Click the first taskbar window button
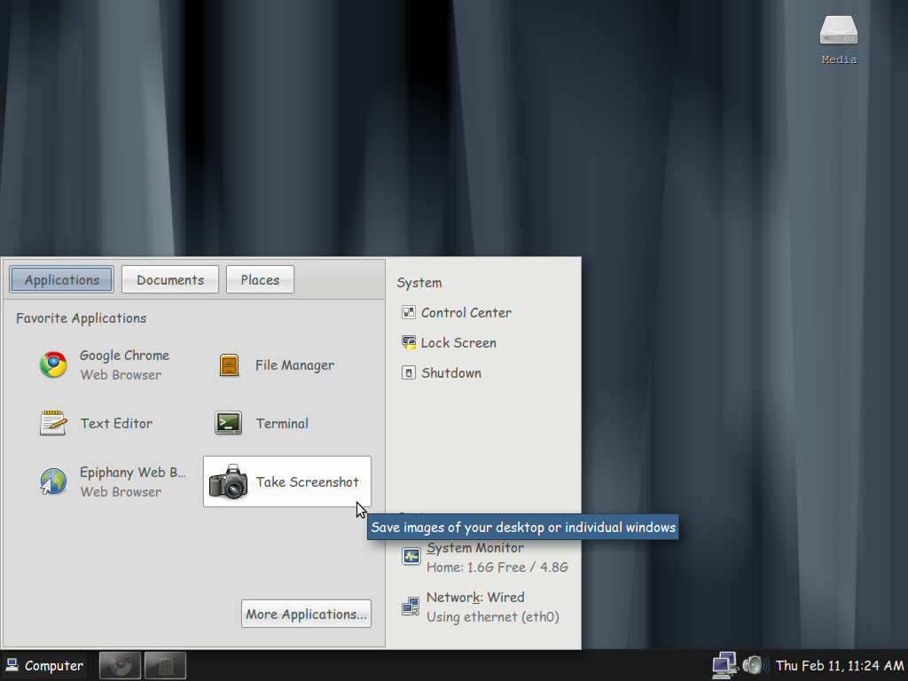This screenshot has height=681, width=908. (x=120, y=665)
